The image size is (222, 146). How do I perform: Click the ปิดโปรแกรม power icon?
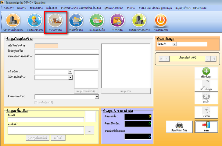tap(161, 20)
